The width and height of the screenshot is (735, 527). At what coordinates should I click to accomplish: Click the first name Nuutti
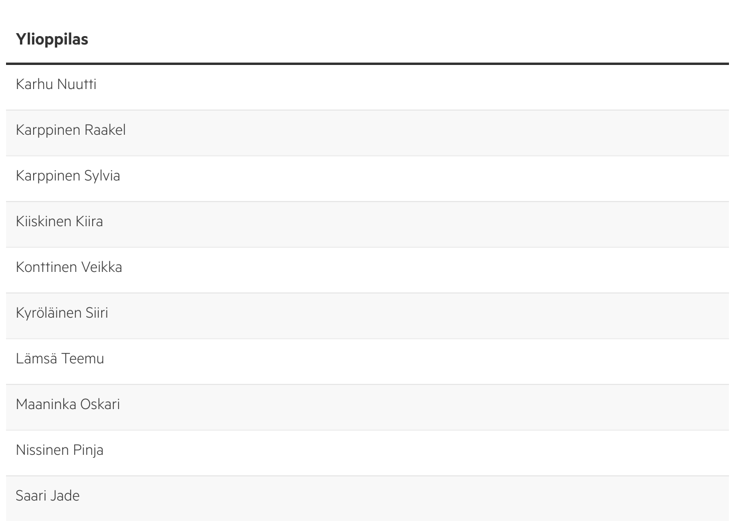[77, 85]
